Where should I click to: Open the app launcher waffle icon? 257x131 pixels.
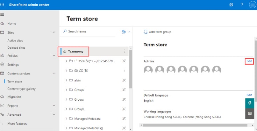[x=2, y=5]
